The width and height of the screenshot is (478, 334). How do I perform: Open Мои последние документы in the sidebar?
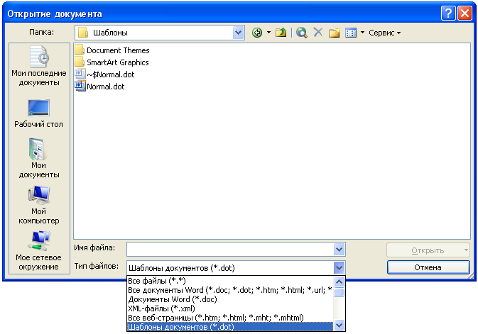39,66
